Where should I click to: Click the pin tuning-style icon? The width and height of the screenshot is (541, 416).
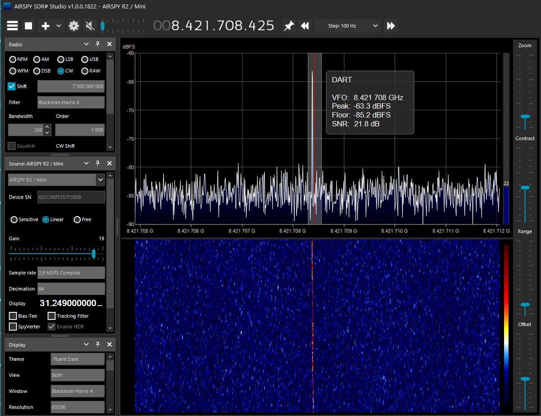coord(289,26)
